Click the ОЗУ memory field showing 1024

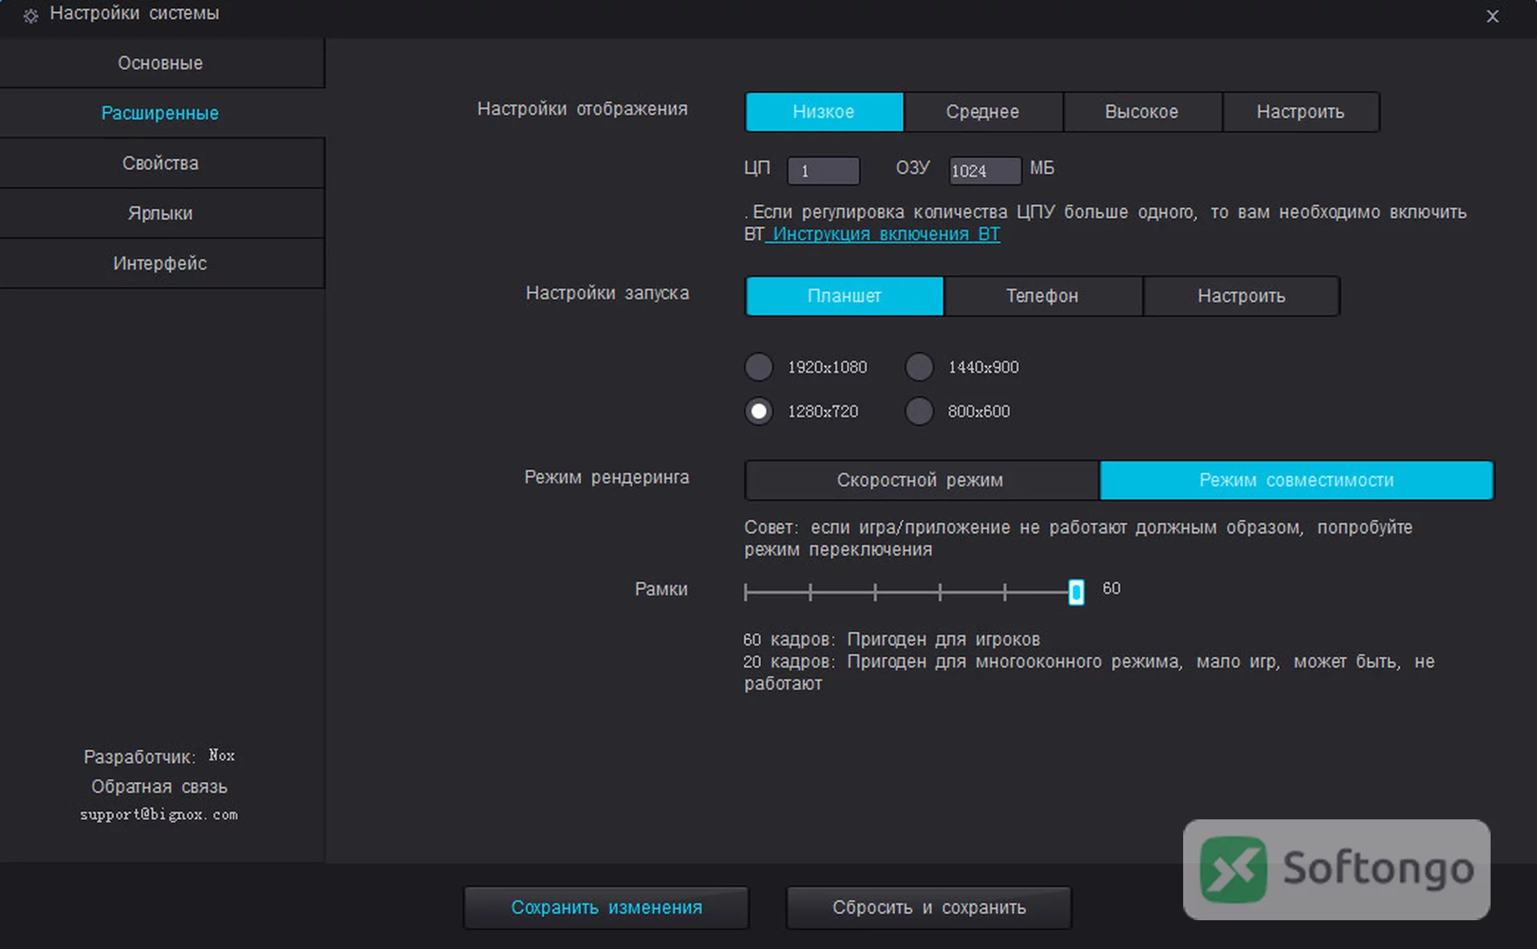[x=985, y=170]
